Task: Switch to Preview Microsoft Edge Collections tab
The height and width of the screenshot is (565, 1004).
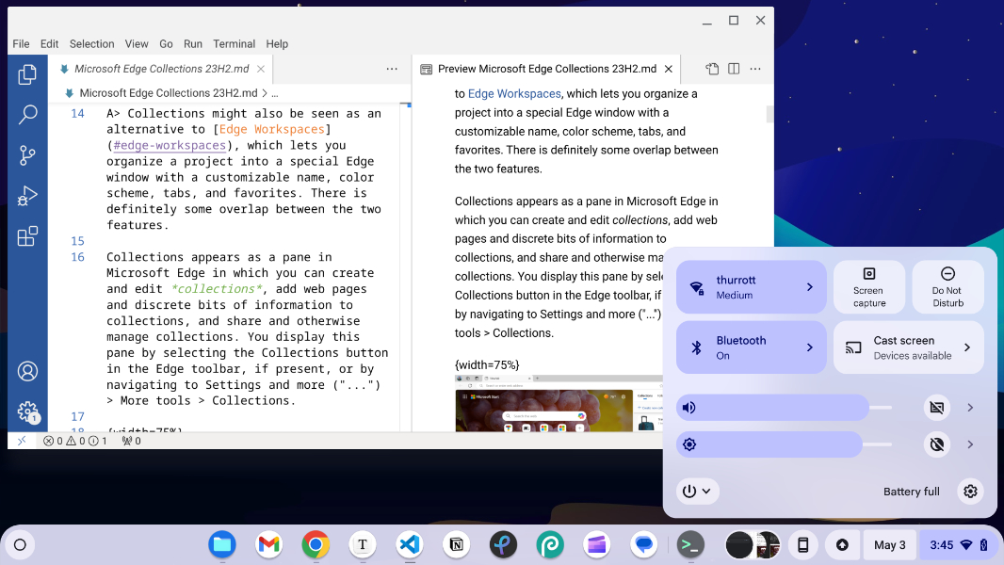Action: click(x=546, y=69)
